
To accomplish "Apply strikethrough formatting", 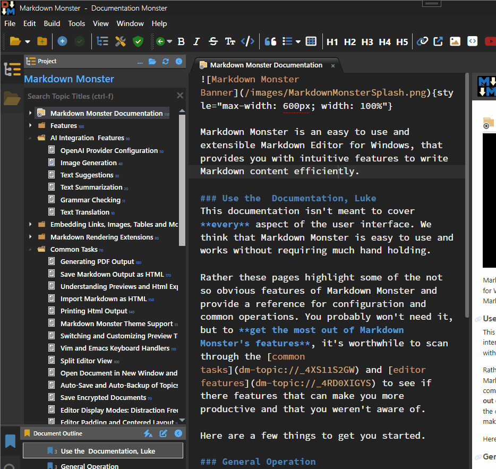I will coord(213,41).
